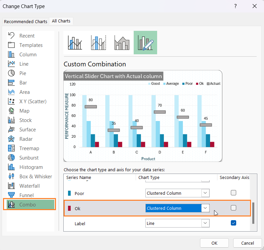Click the Actual legend entry in preview
Screen dimensions: 264x250
coord(213,83)
